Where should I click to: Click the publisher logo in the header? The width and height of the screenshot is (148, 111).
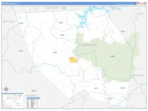click(x=142, y=3)
